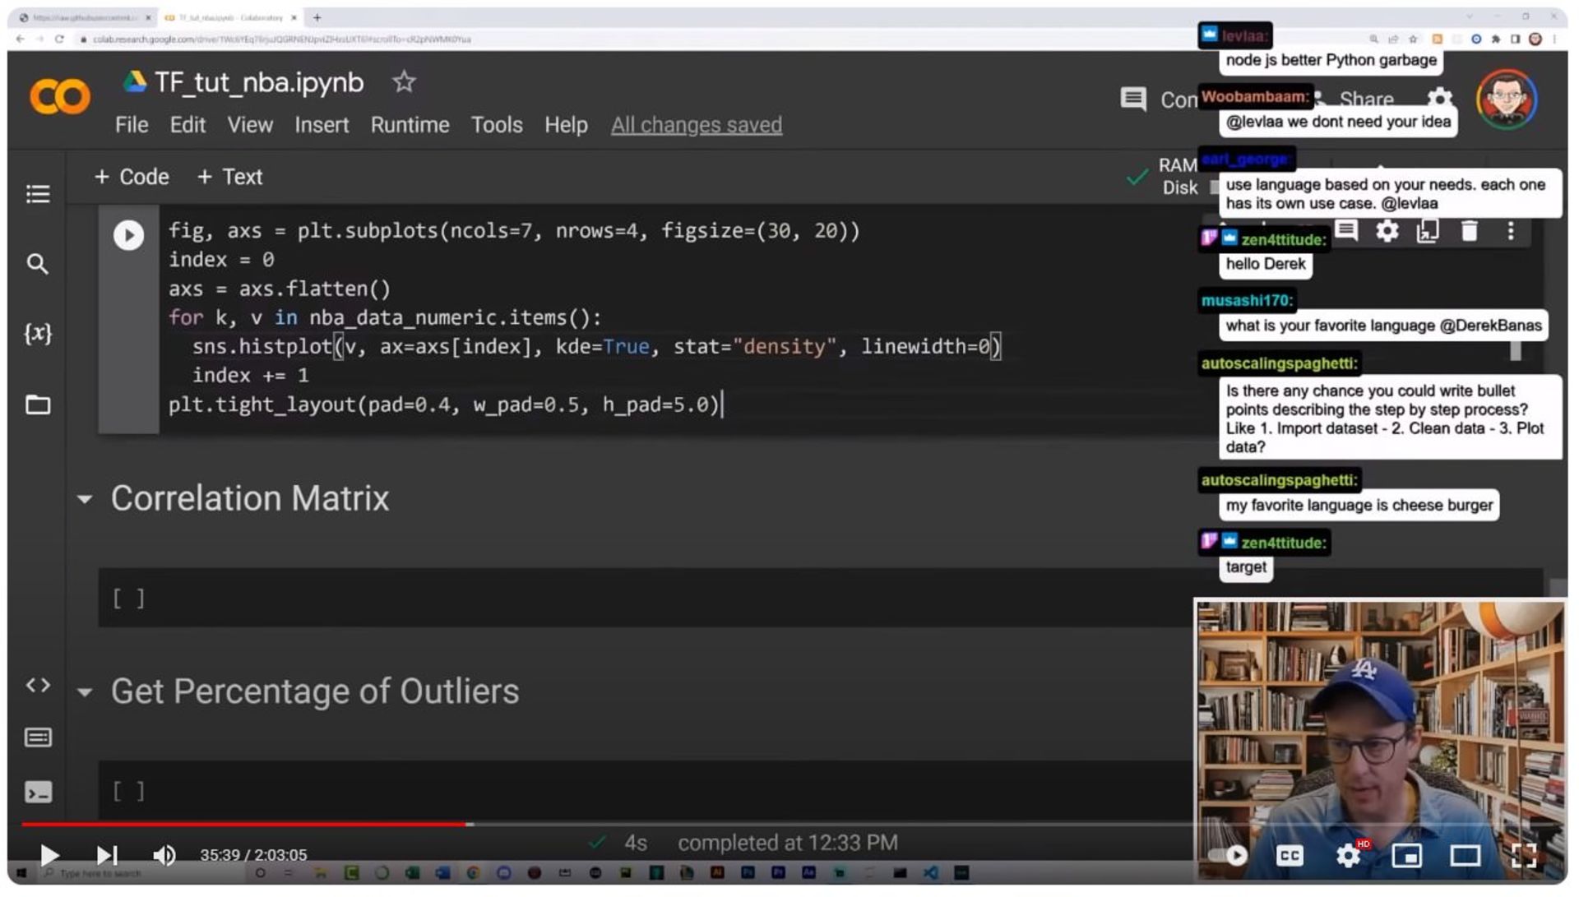Star the TF_tut_nba.ipynb notebook
Image resolution: width=1579 pixels, height=897 pixels.
(404, 81)
